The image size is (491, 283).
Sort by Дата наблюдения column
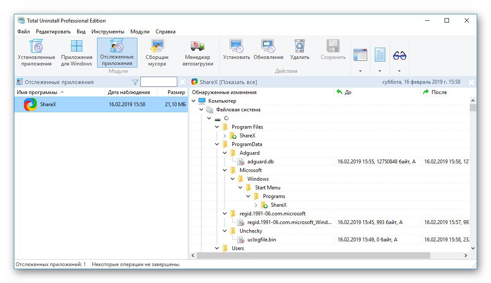[x=130, y=92]
